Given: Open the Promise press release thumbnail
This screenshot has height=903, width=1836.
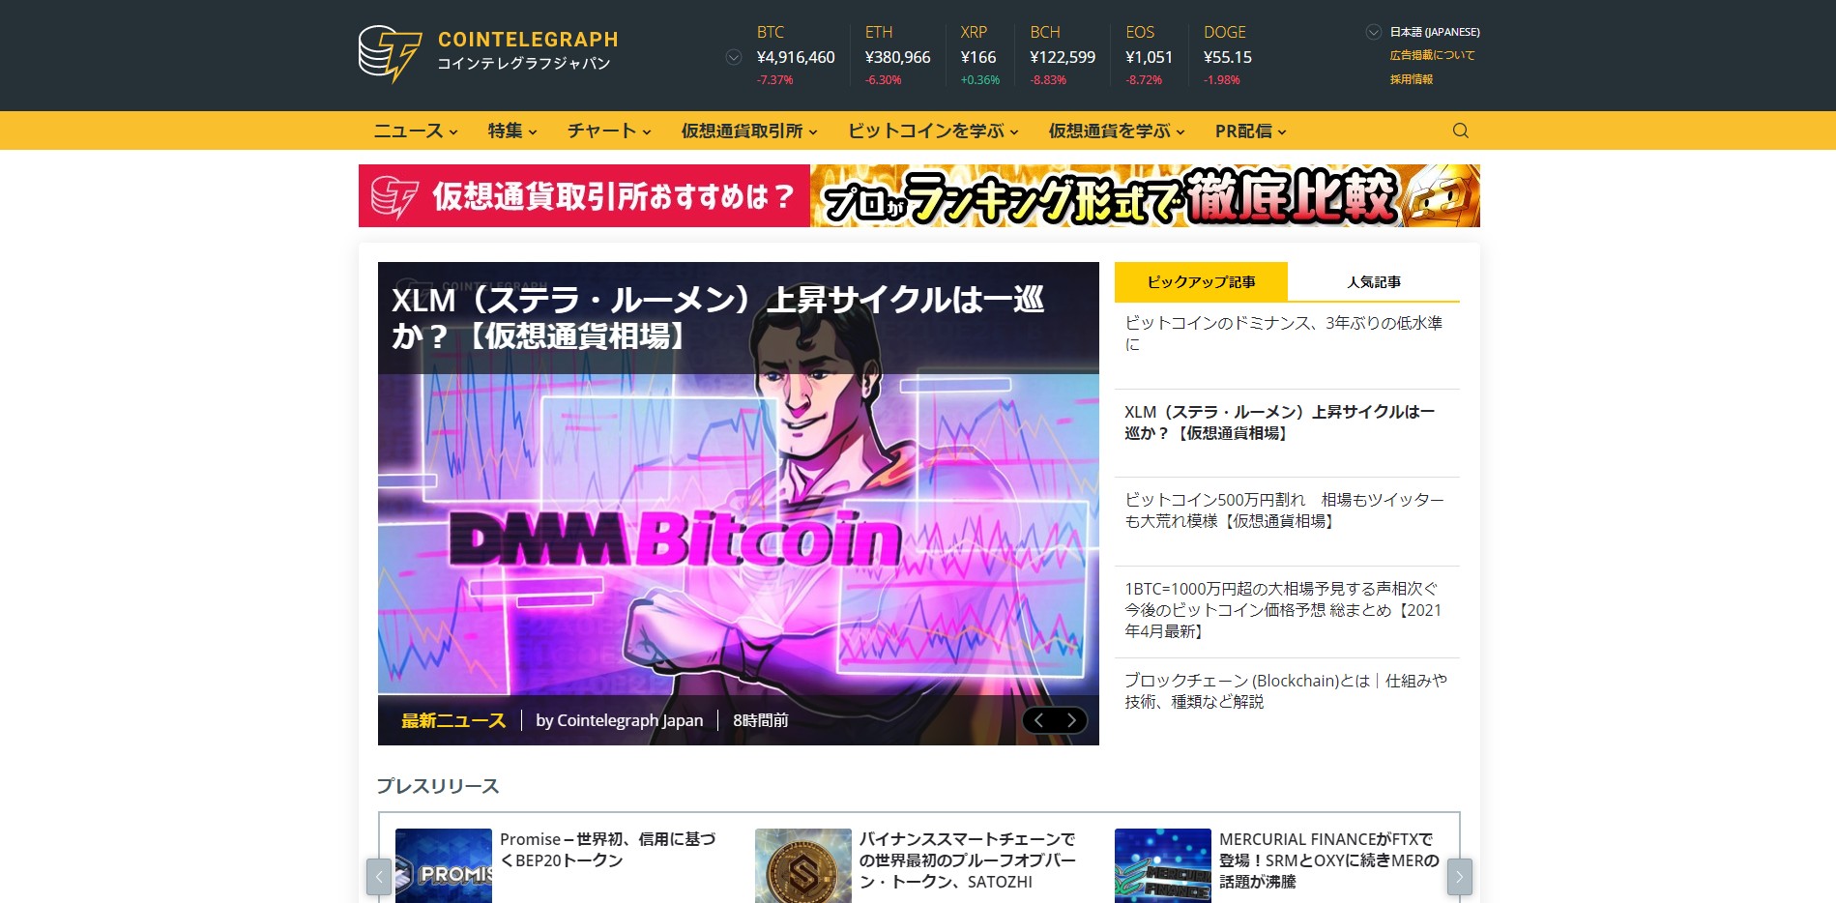Looking at the screenshot, I should click(444, 866).
